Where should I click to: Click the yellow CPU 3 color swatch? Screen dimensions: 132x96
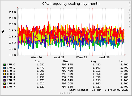pyautogui.click(x=5, y=74)
